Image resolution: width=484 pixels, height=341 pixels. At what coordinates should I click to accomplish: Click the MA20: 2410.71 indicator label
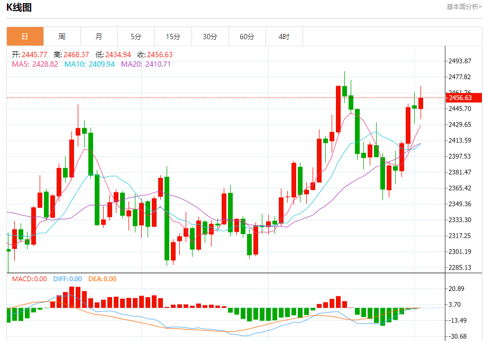[145, 64]
